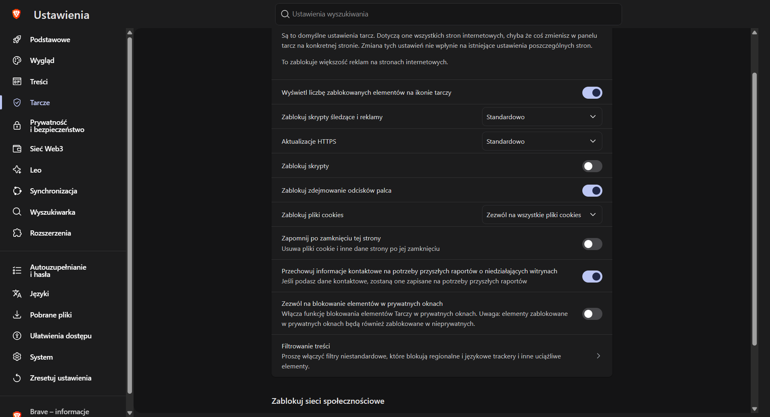This screenshot has width=770, height=417.
Task: Open Podstawowe via rocket icon
Action: (x=17, y=39)
